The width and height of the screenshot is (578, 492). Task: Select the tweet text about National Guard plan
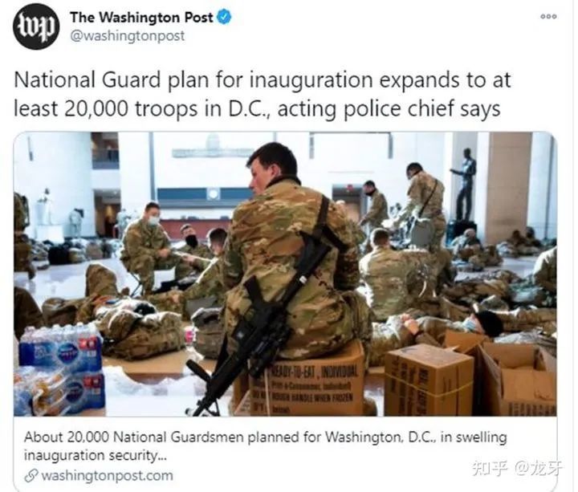click(262, 94)
